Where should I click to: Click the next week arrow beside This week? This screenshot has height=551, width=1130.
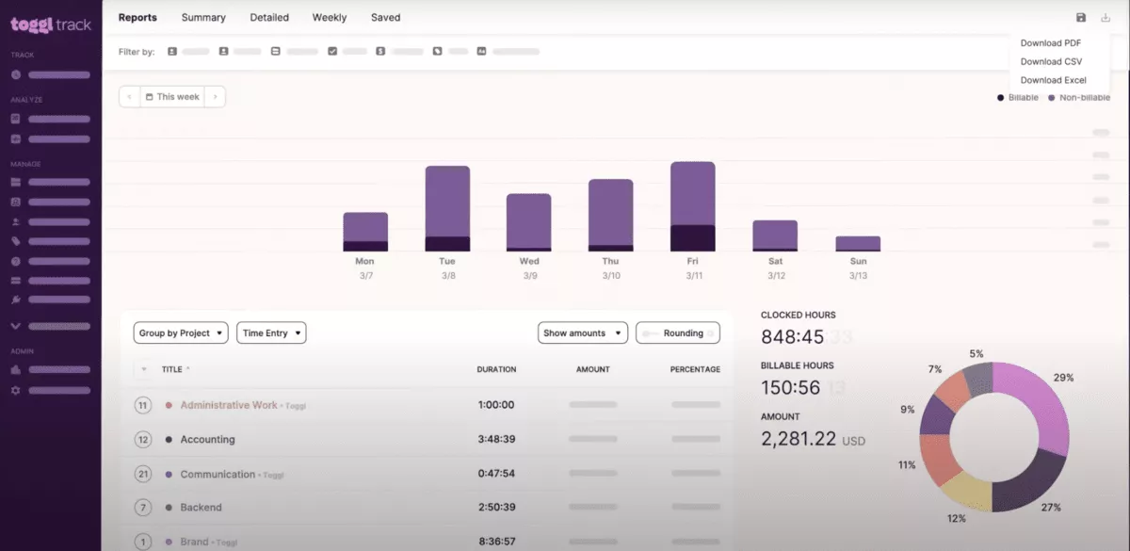point(214,96)
